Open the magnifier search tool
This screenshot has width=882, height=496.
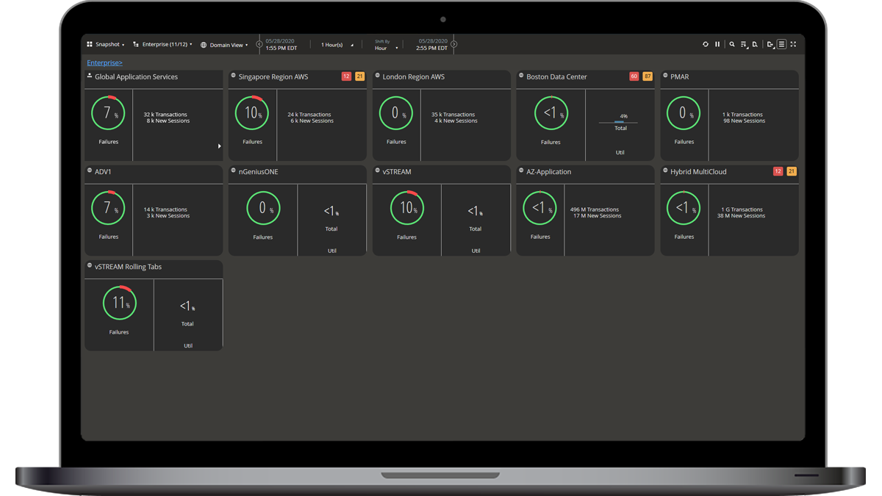[732, 45]
